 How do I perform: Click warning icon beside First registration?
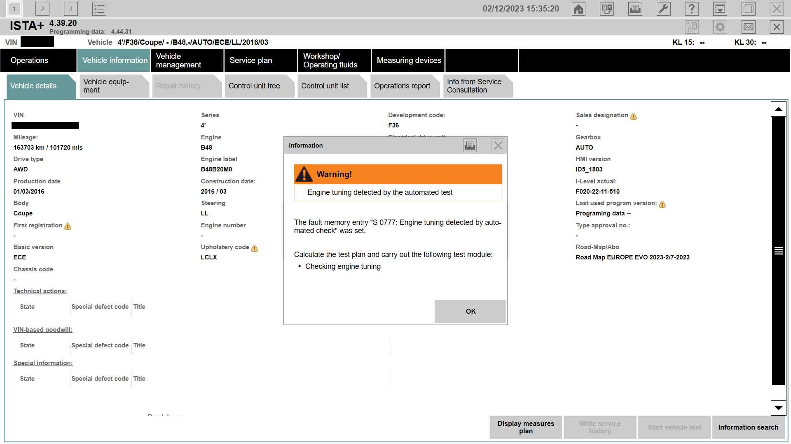coord(68,226)
